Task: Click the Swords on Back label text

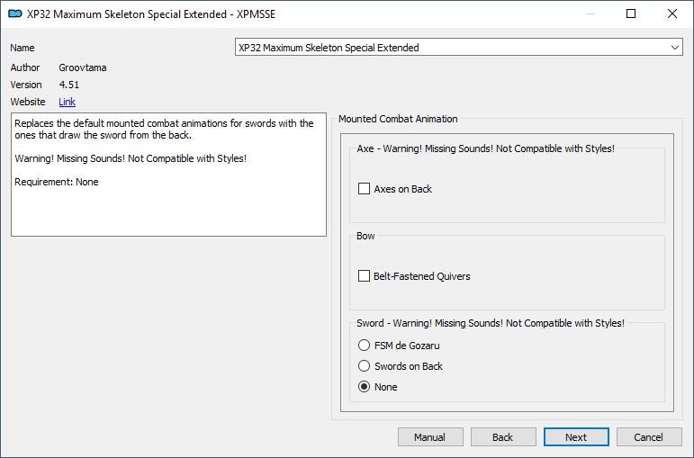Action: tap(409, 366)
